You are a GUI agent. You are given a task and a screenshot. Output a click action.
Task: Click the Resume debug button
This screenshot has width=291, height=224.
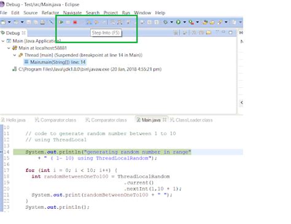(x=61, y=22)
